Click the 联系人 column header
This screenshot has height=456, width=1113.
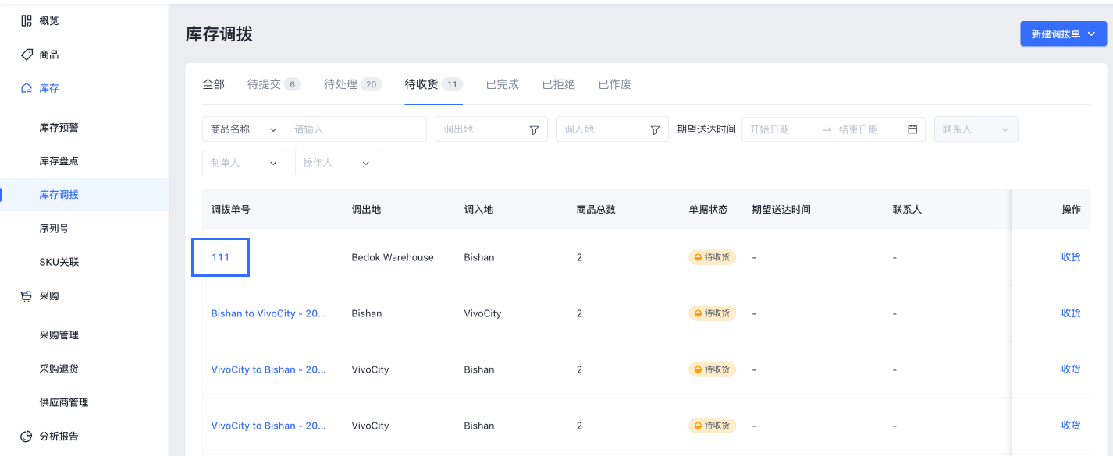tap(908, 210)
